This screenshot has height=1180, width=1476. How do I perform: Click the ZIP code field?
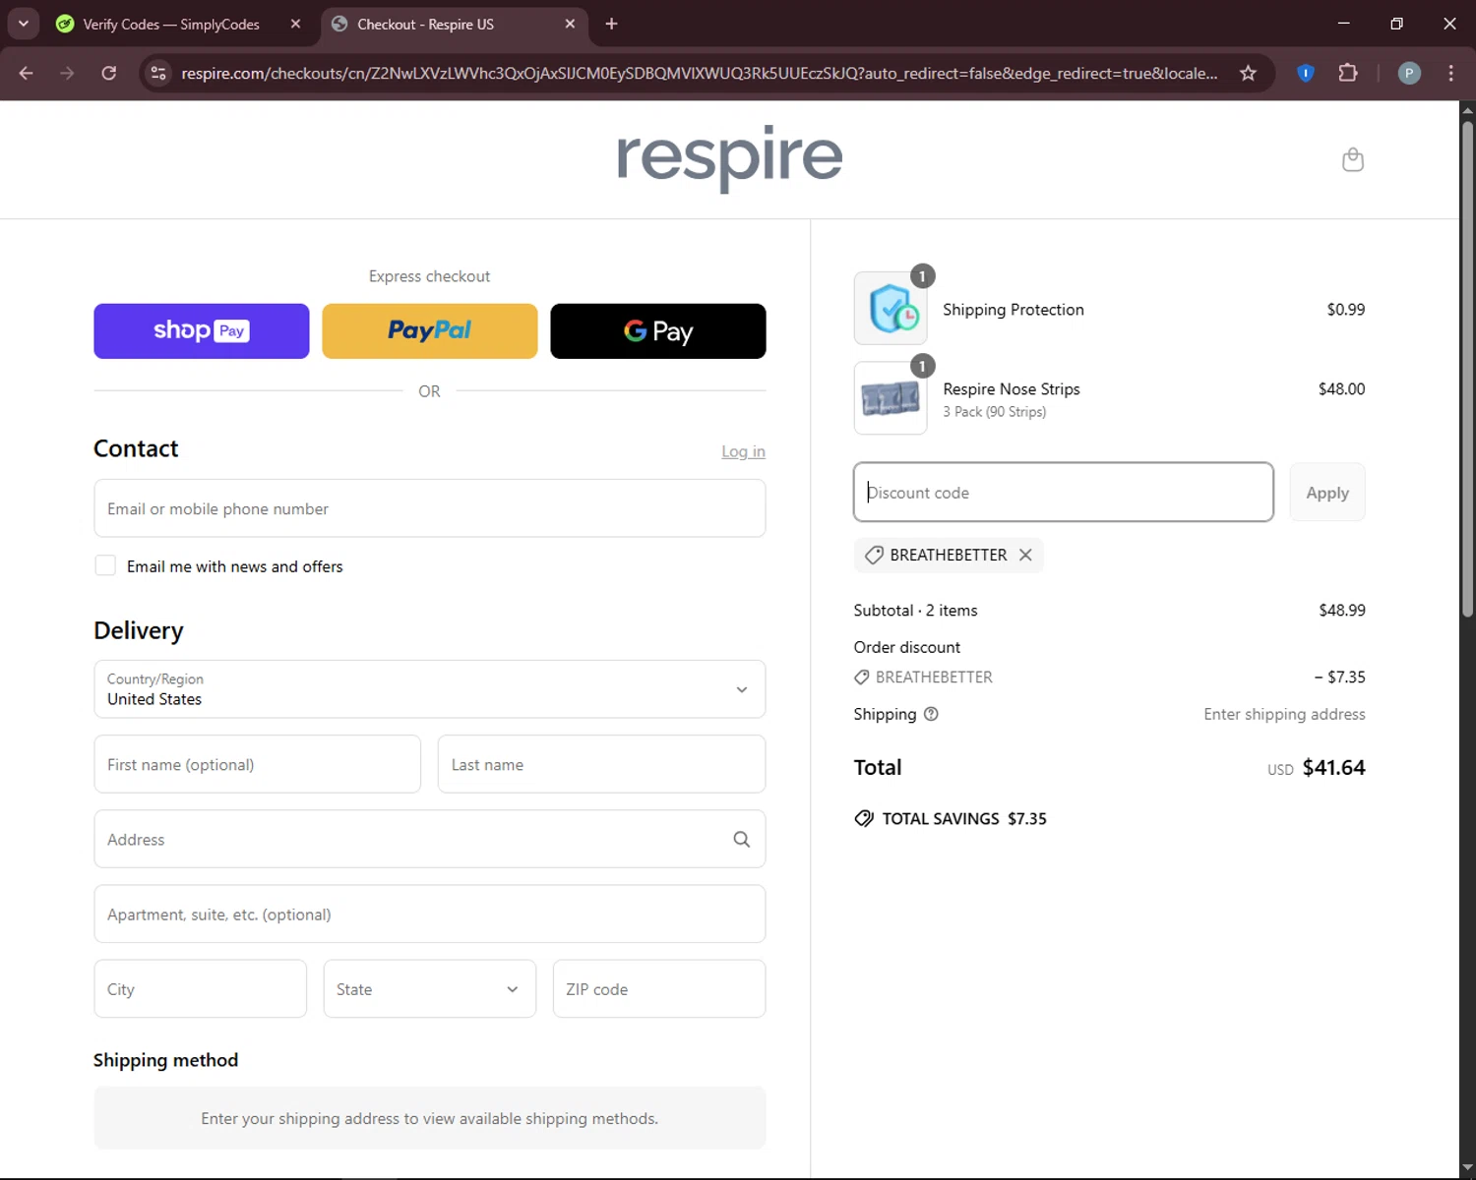(659, 989)
